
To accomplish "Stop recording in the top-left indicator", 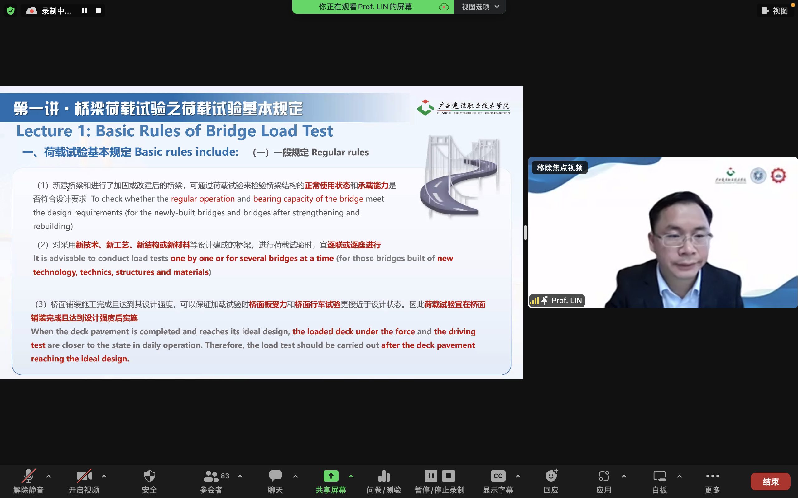I will [98, 11].
